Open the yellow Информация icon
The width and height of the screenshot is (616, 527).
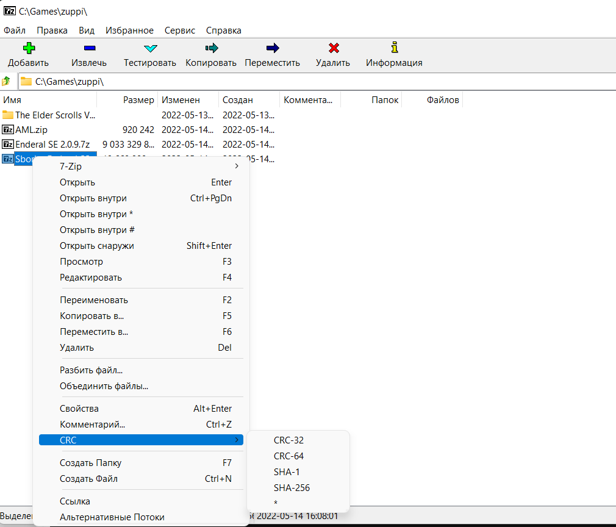click(394, 48)
